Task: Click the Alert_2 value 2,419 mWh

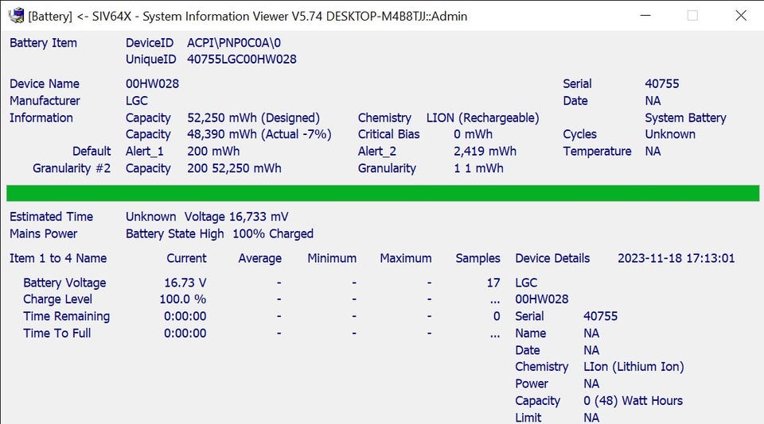Action: click(x=484, y=151)
